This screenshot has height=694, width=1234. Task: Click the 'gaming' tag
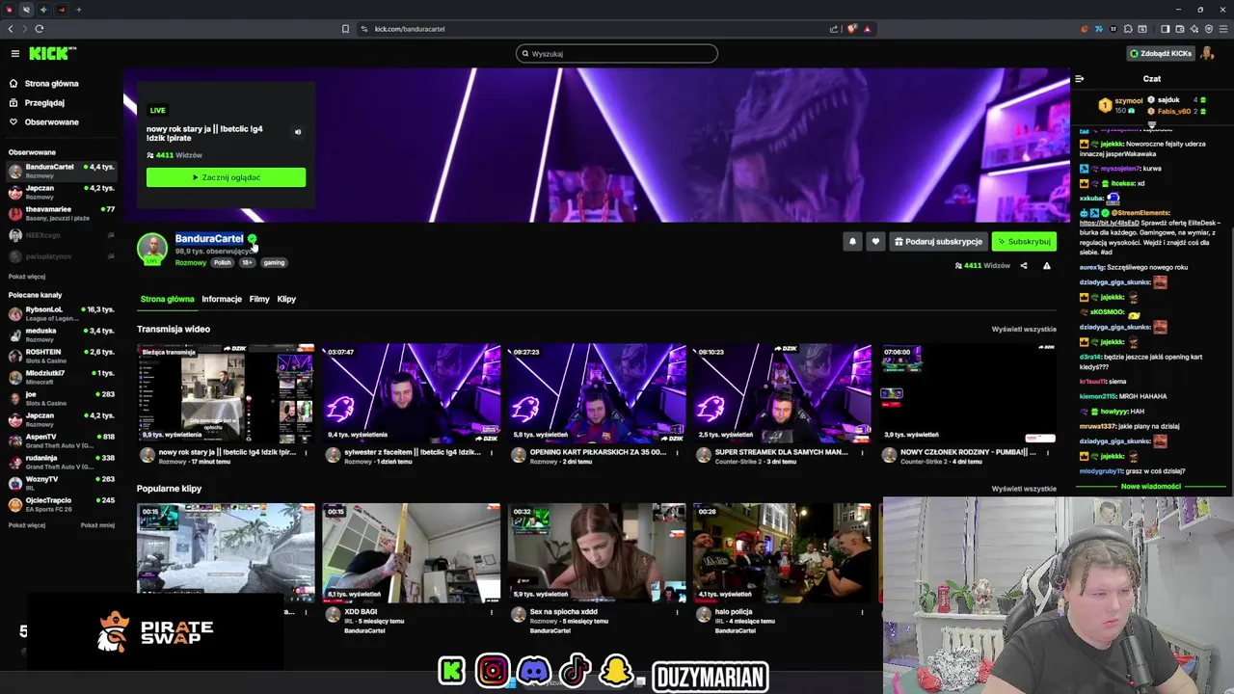pyautogui.click(x=274, y=263)
